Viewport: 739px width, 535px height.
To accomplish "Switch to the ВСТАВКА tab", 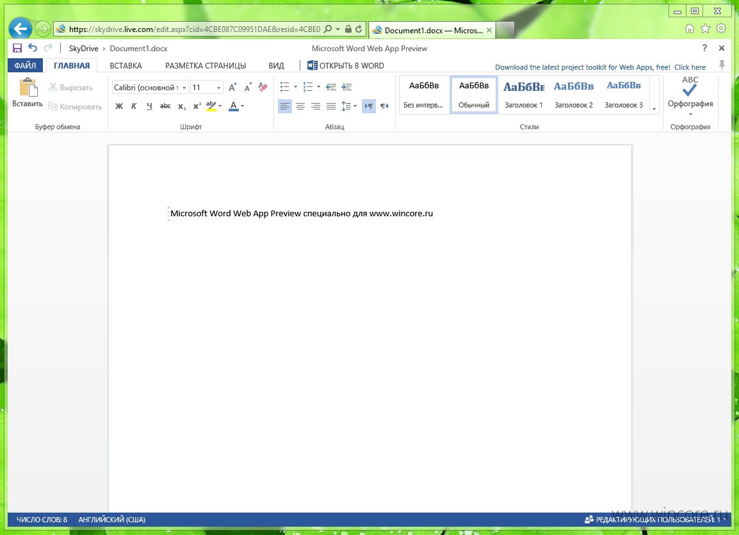I will coord(126,65).
